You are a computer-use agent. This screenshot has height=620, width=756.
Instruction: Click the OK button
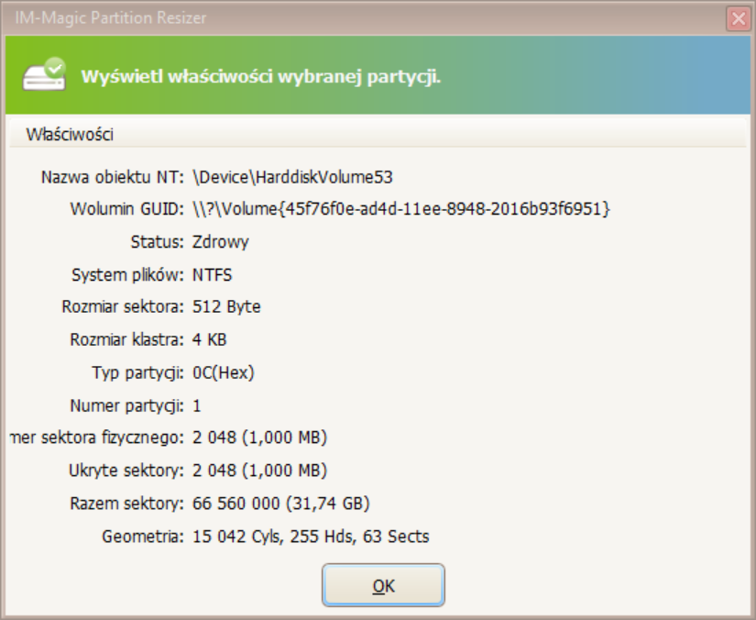383,585
